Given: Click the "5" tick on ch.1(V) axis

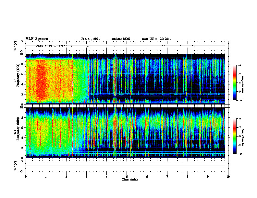Looking at the screenshot, I should [x=22, y=41].
